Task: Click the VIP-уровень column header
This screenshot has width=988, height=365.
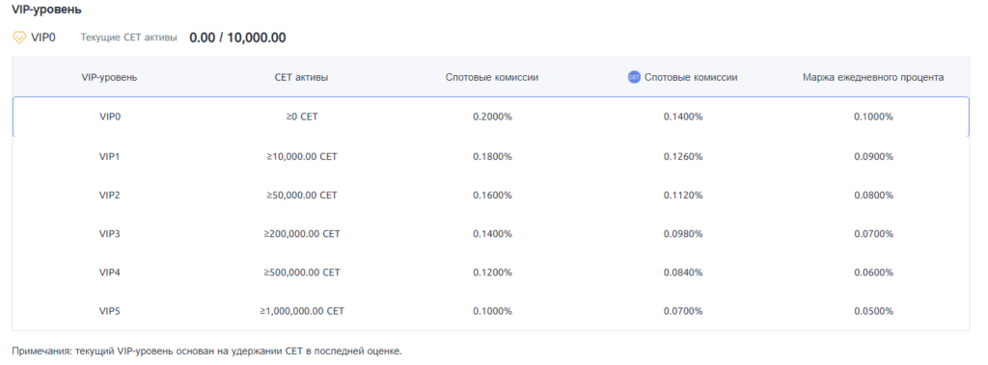Action: [x=110, y=77]
